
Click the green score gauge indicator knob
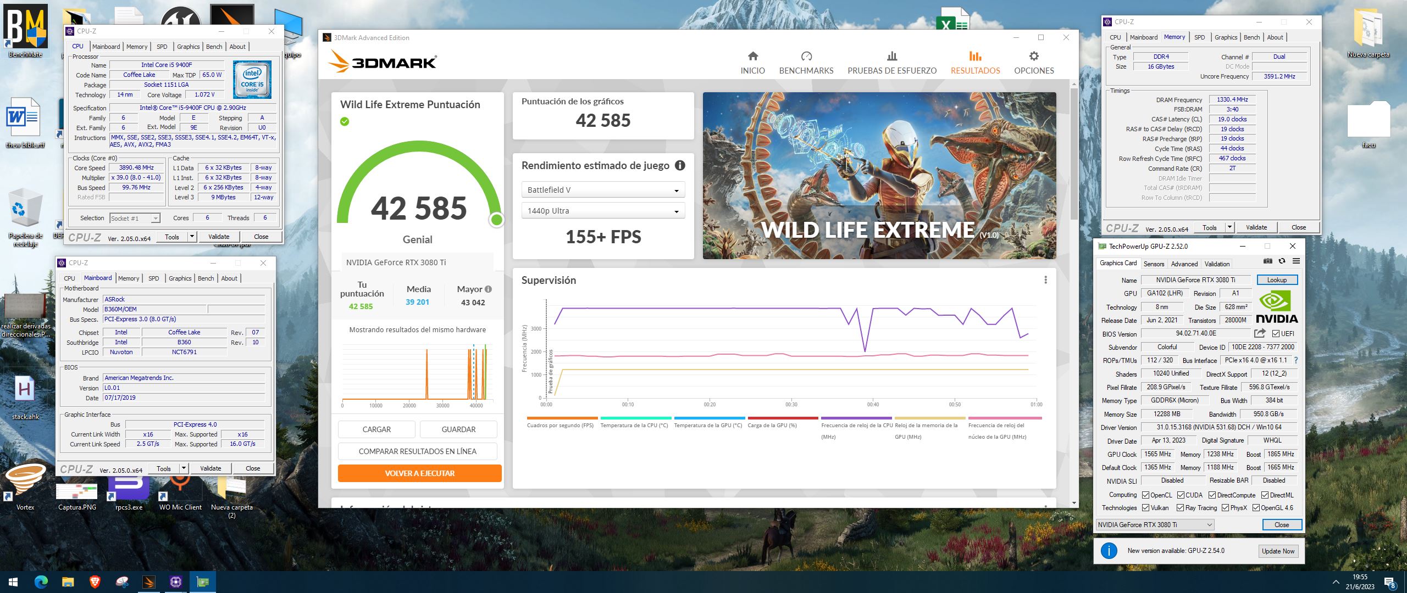click(x=496, y=220)
